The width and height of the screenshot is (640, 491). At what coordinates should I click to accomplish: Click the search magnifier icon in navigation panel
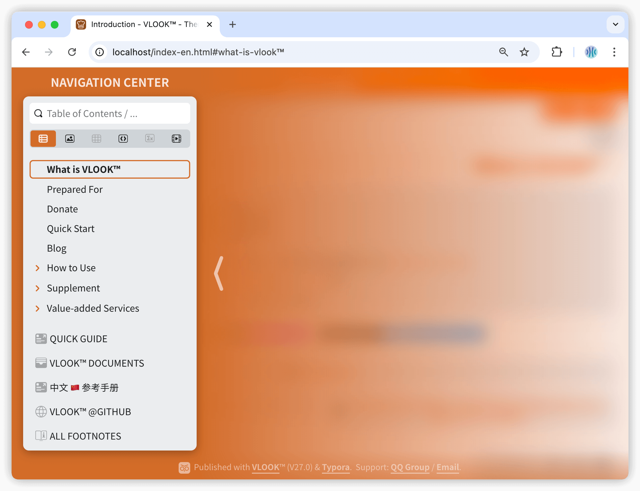coord(39,113)
